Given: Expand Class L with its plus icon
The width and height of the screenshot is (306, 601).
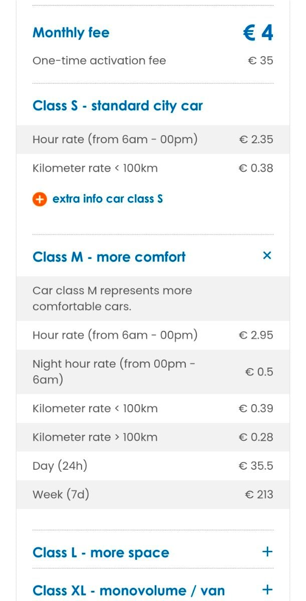Looking at the screenshot, I should click(x=267, y=552).
